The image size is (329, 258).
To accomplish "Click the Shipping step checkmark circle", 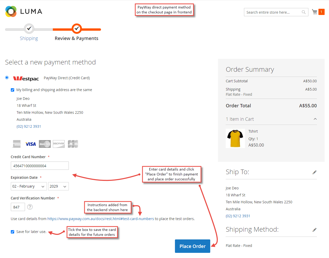I will click(29, 28).
